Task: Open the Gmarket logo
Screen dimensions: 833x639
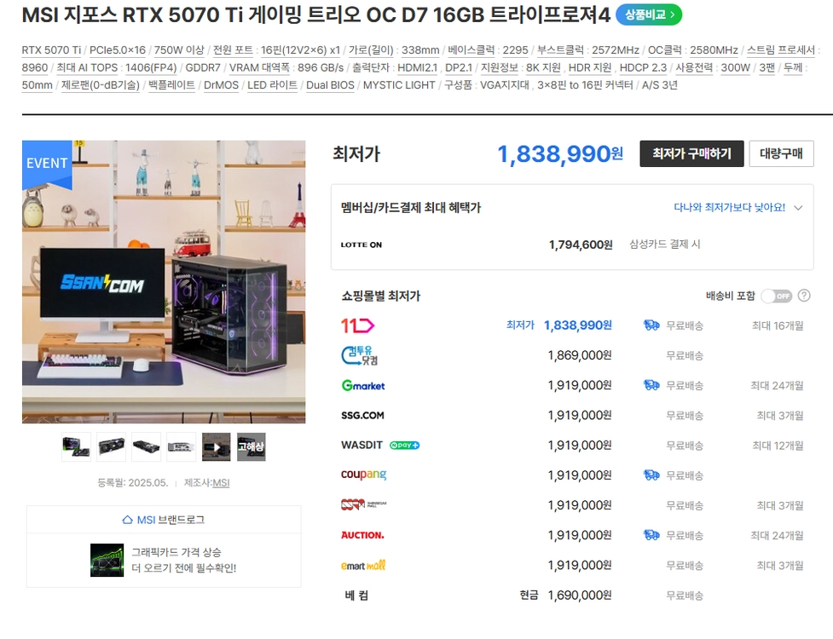Action: click(363, 385)
